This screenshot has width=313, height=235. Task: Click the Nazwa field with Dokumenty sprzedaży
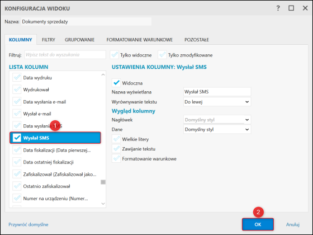[86, 22]
